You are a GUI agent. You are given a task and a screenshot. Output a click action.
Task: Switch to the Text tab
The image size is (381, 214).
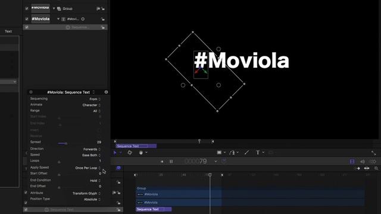[8, 32]
